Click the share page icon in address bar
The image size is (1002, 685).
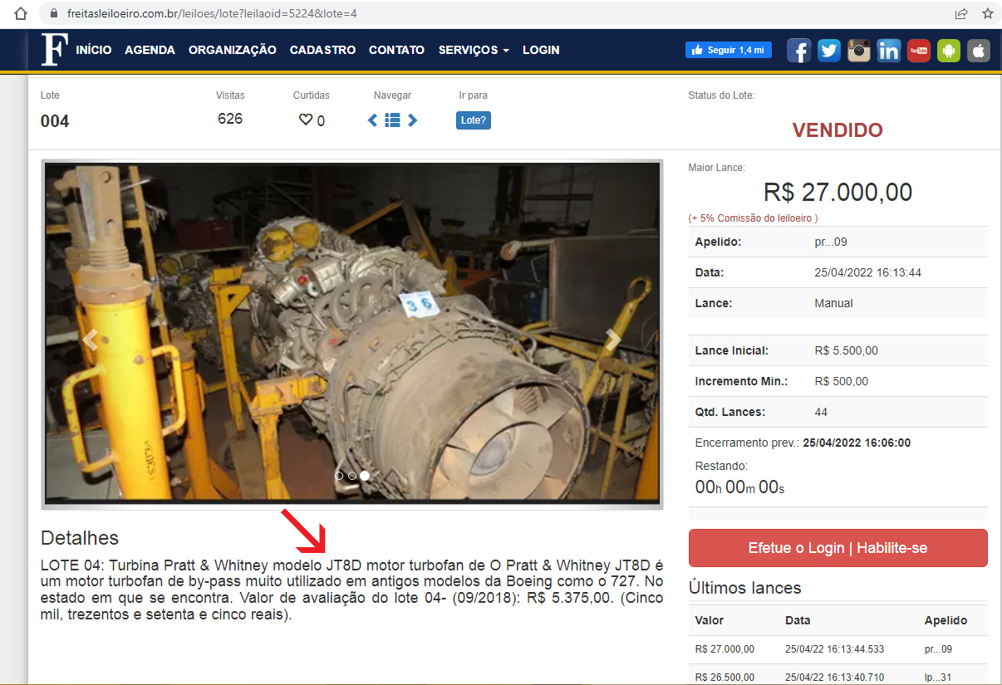[x=961, y=13]
